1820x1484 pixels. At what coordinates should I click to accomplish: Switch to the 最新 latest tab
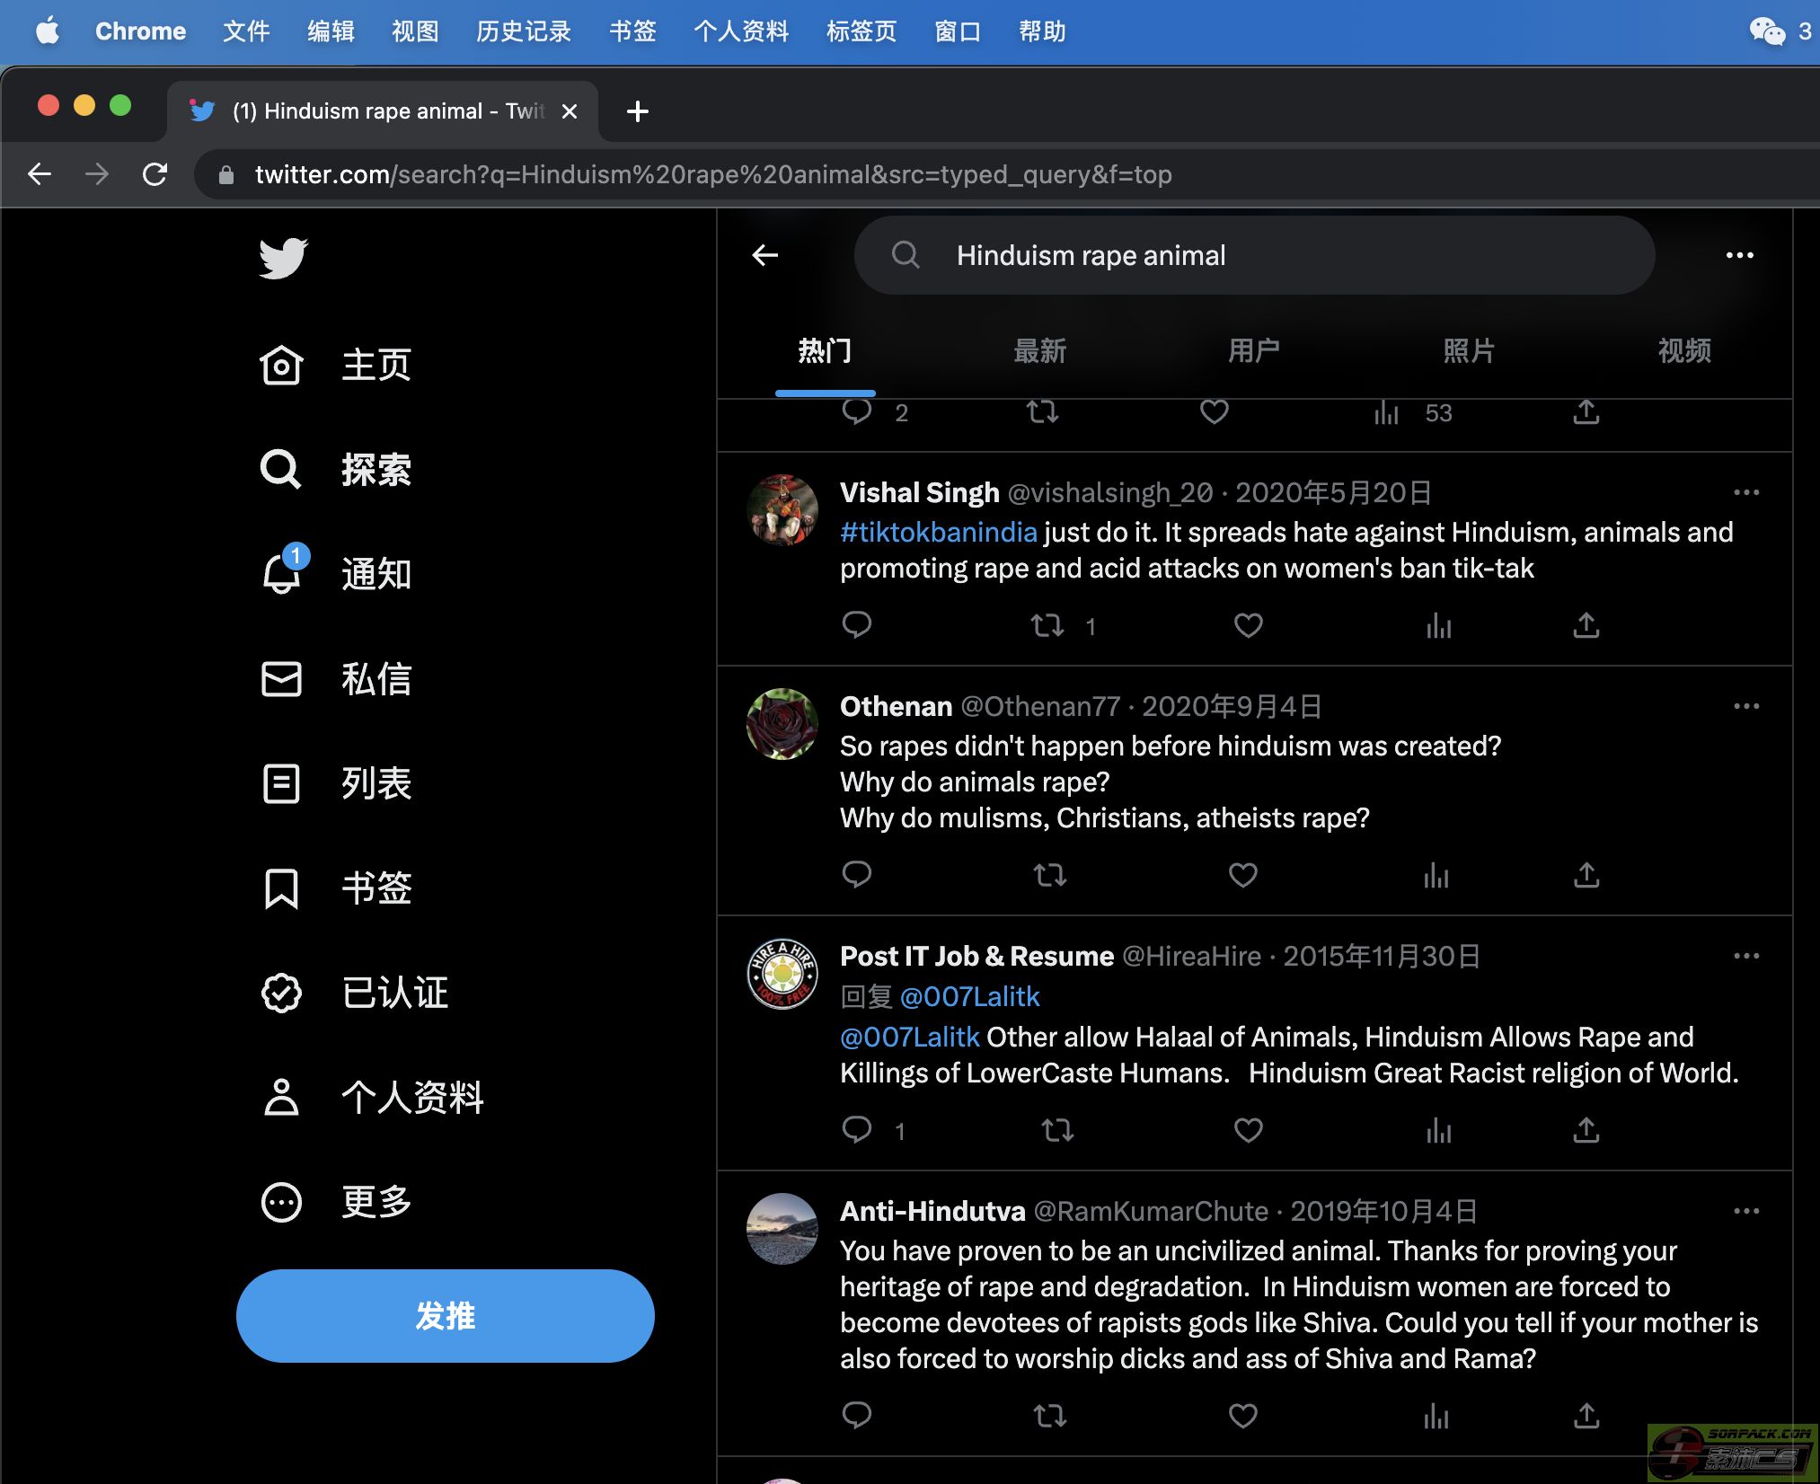[x=1039, y=350]
